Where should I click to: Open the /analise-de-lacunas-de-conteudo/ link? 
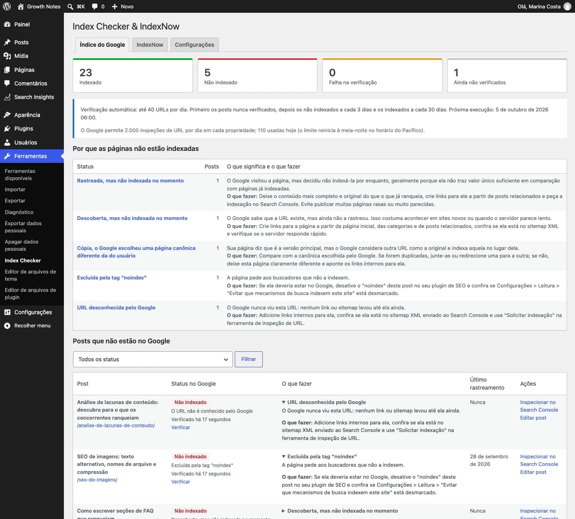(x=116, y=426)
